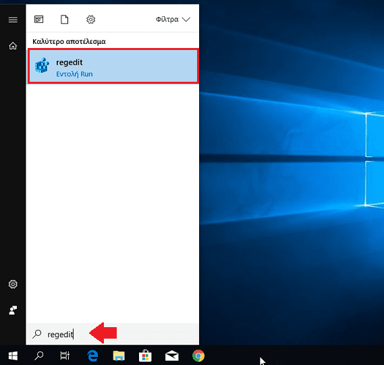The width and height of the screenshot is (384, 365).
Task: Launch Google Chrome from the taskbar
Action: click(x=198, y=356)
